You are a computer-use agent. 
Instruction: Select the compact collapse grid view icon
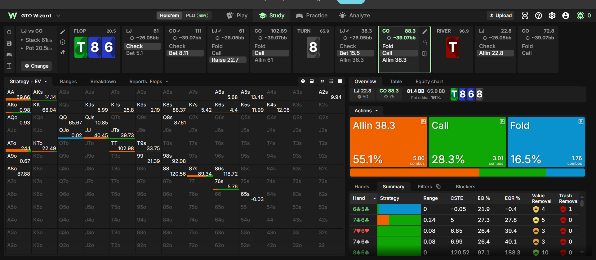coord(322,81)
